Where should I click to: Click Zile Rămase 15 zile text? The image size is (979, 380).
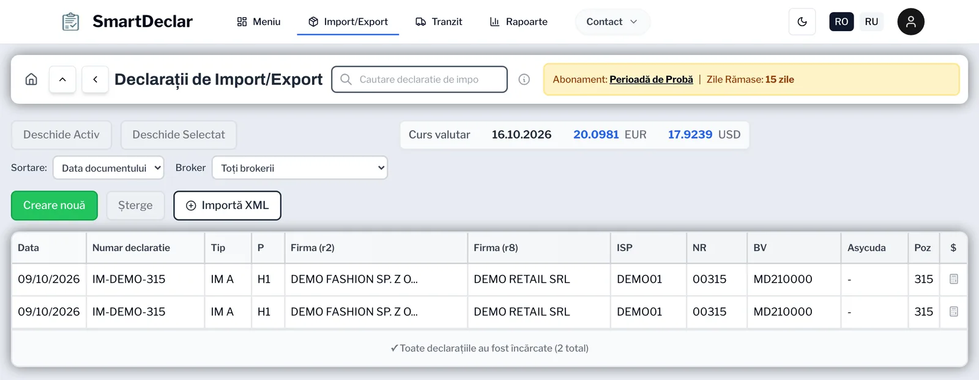click(750, 79)
